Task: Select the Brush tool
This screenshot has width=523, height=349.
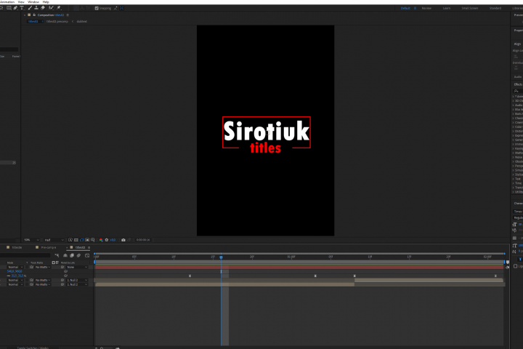Action: pyautogui.click(x=30, y=8)
